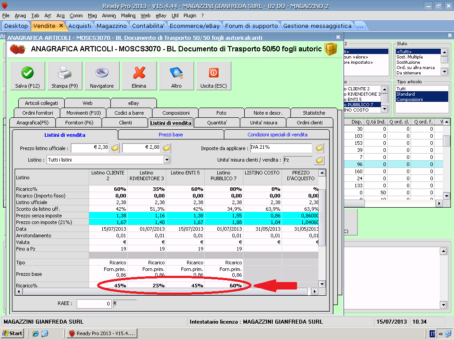454x340 pixels.
Task: Open the Contabilita' menu in the menu bar
Action: [149, 26]
